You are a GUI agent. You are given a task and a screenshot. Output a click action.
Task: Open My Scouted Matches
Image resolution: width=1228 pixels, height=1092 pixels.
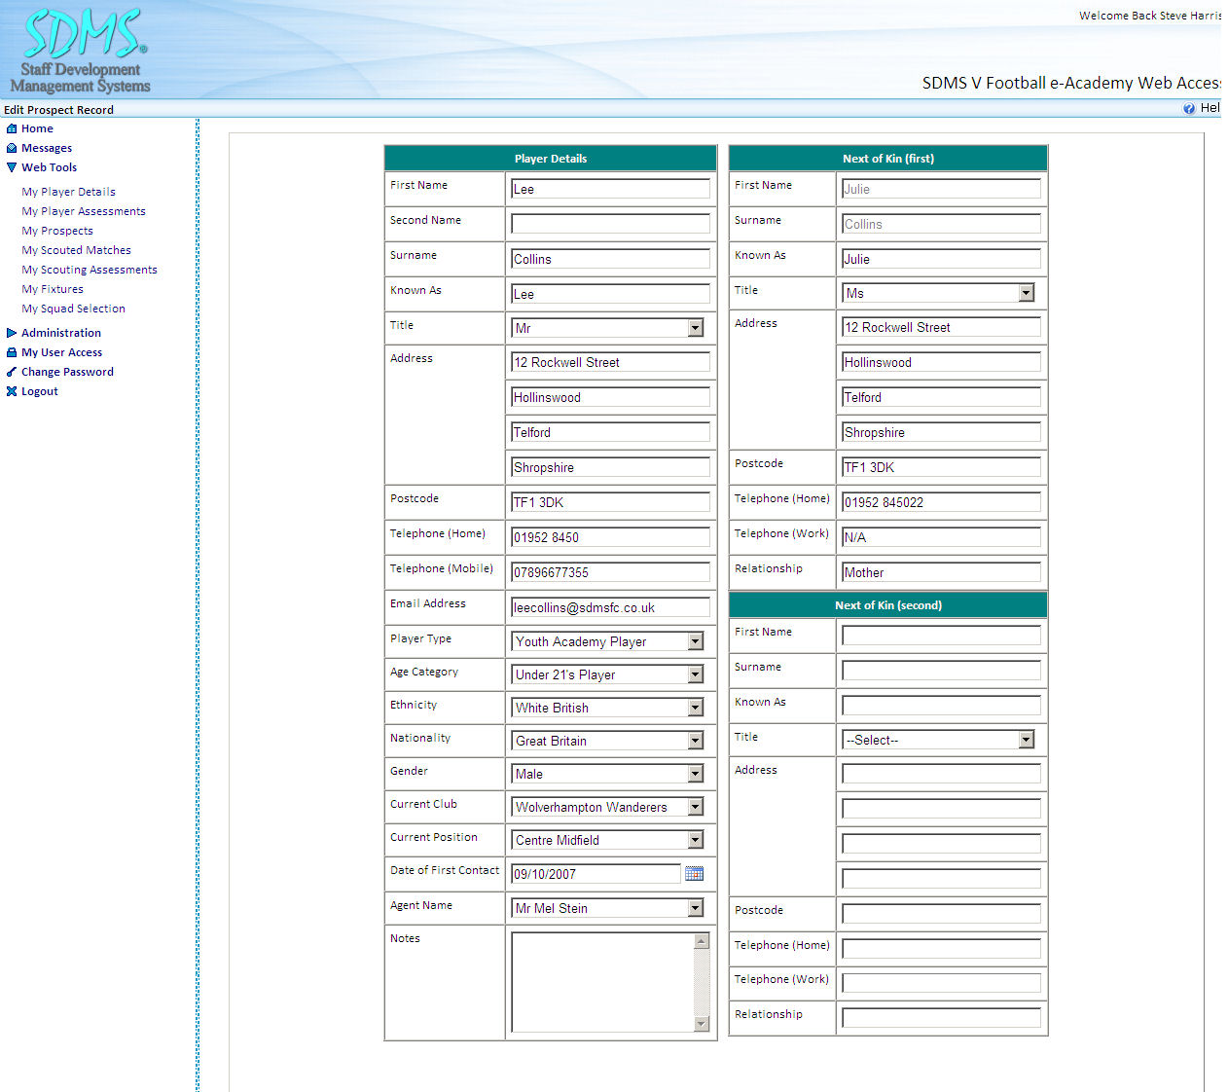click(76, 250)
